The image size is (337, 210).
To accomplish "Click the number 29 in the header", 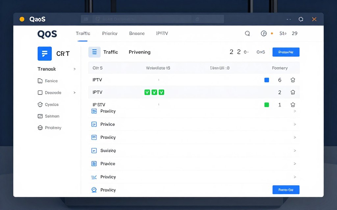I will point(295,33).
